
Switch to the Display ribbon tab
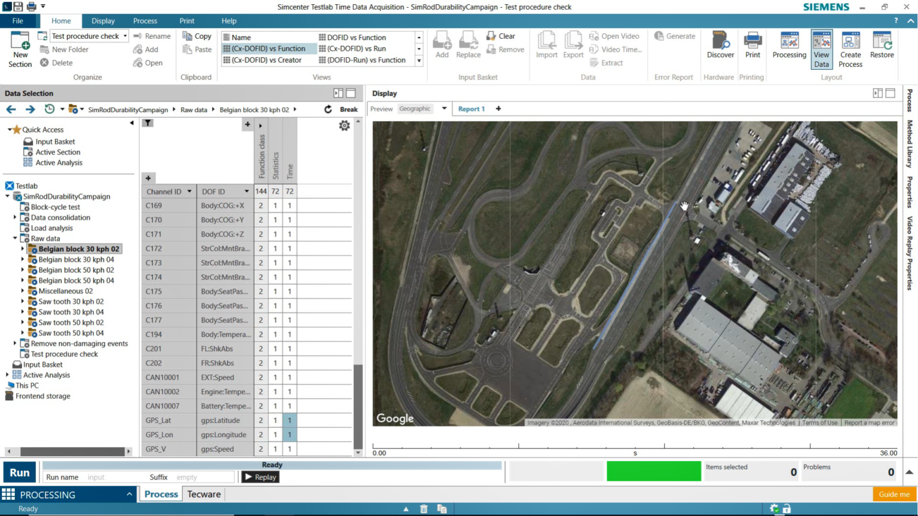[x=103, y=20]
